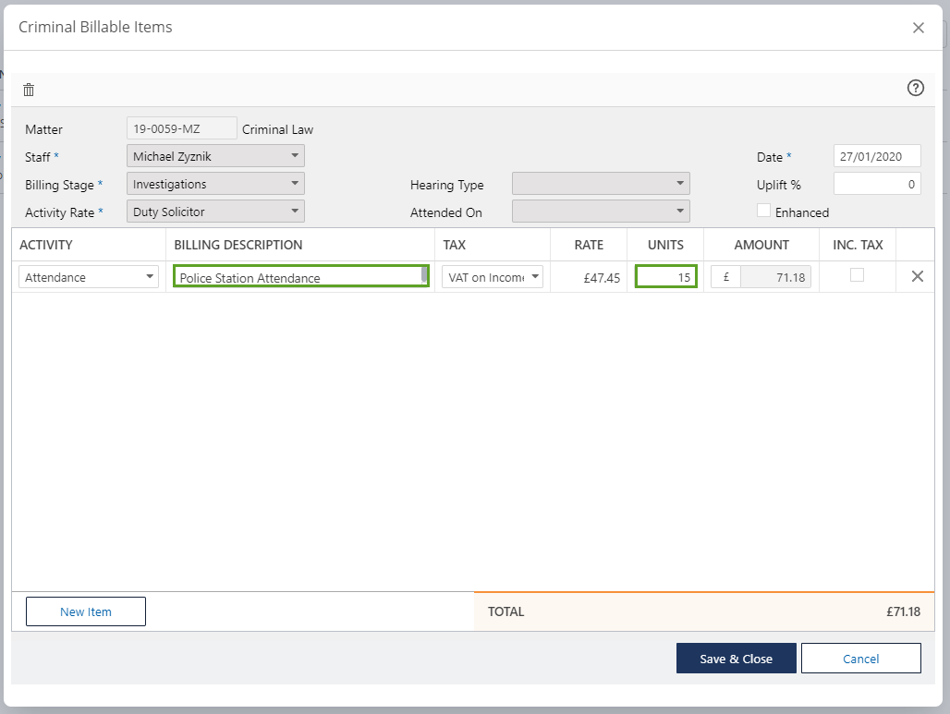This screenshot has width=950, height=714.
Task: Close the Criminal Billable Items dialog
Action: point(918,28)
